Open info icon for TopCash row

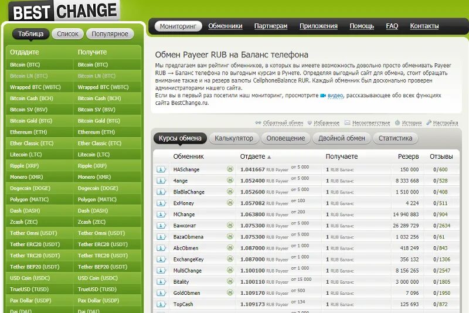click(161, 304)
